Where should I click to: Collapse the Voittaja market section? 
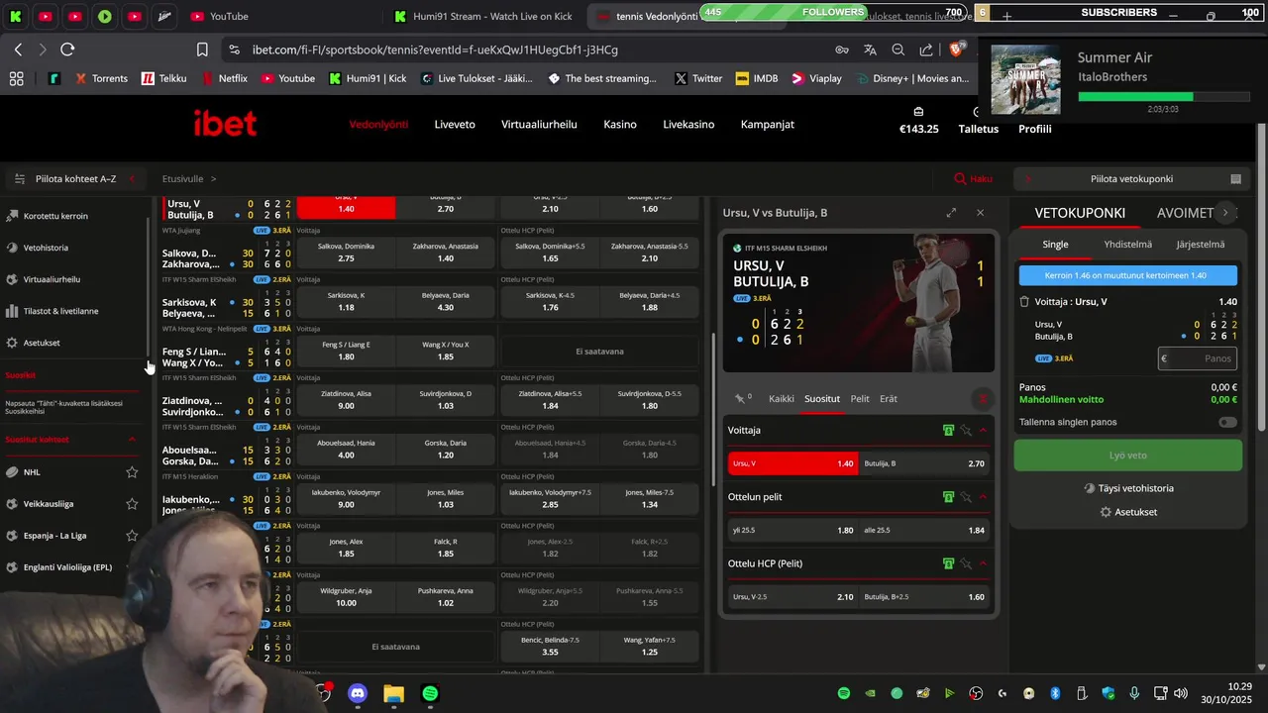point(983,431)
